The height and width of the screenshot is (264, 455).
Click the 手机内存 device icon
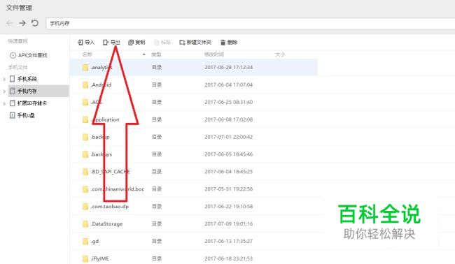pos(12,91)
